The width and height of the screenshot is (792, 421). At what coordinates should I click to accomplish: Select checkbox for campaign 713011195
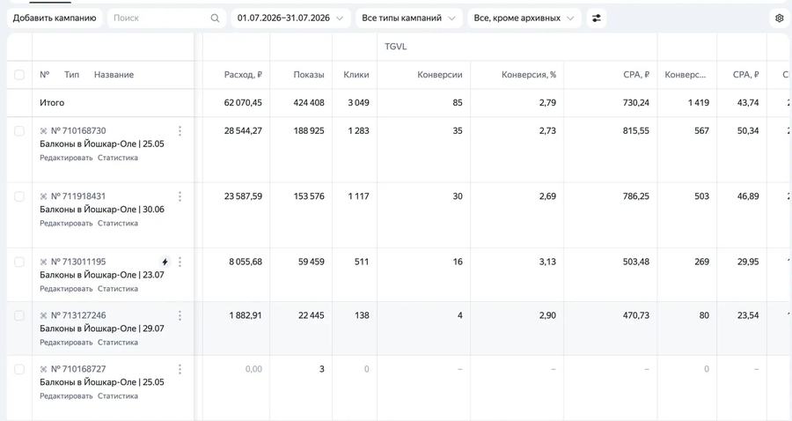tap(19, 262)
